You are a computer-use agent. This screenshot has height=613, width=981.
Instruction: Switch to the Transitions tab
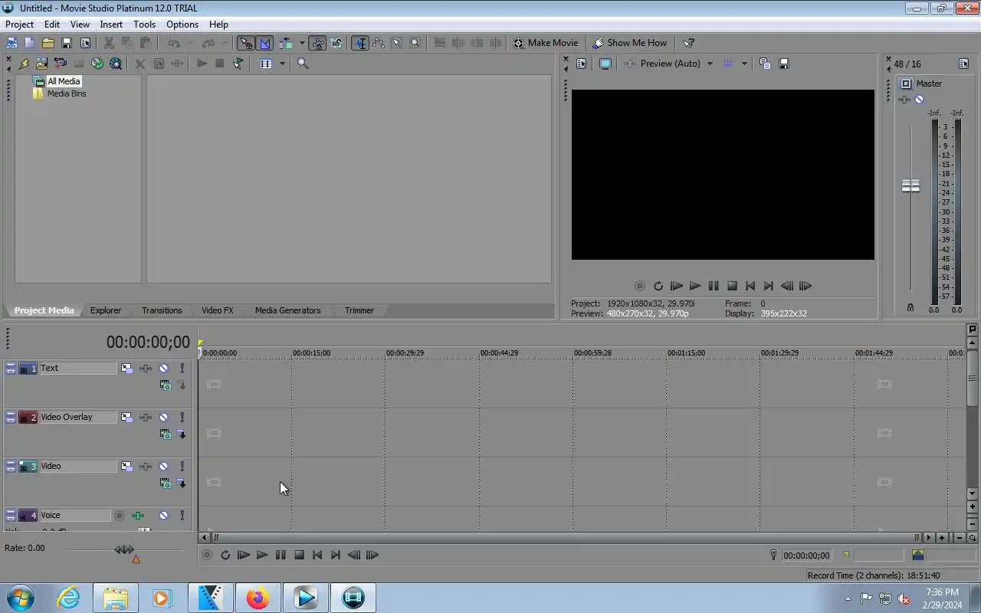(x=162, y=310)
